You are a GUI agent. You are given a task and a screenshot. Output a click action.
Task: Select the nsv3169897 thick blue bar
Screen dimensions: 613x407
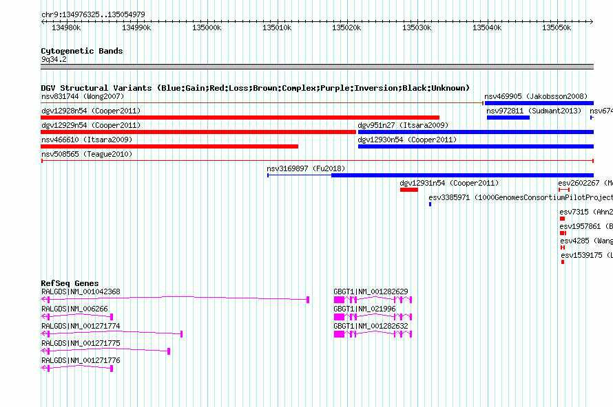click(462, 175)
